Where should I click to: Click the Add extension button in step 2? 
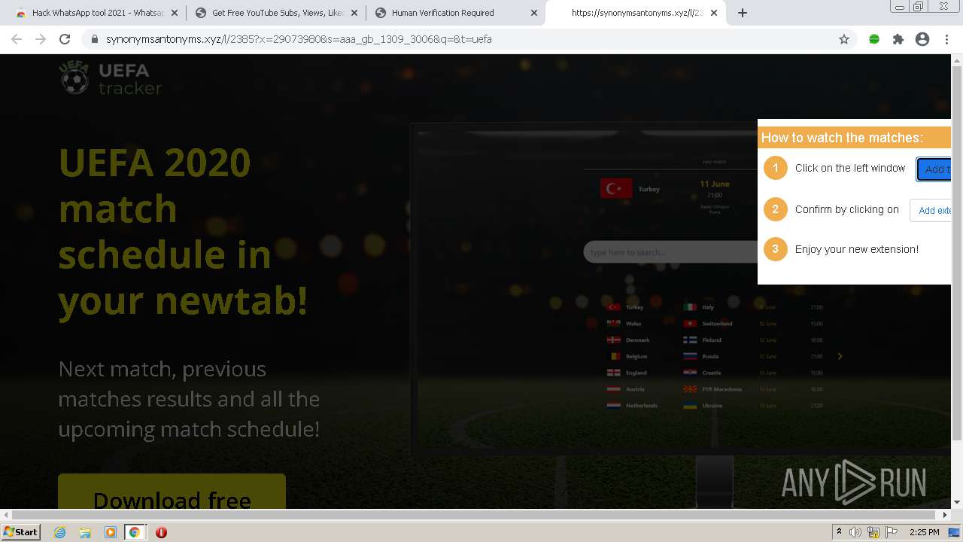(931, 210)
